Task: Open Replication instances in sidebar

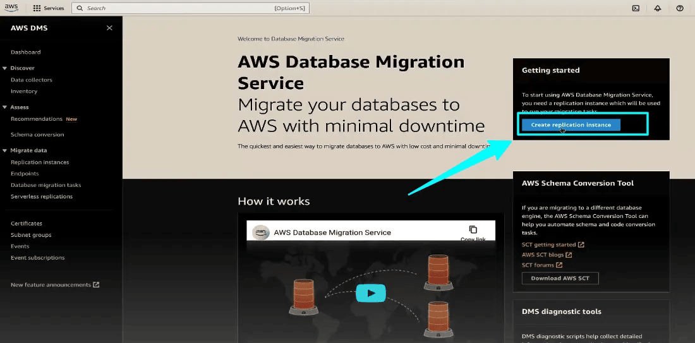Action: click(x=40, y=162)
